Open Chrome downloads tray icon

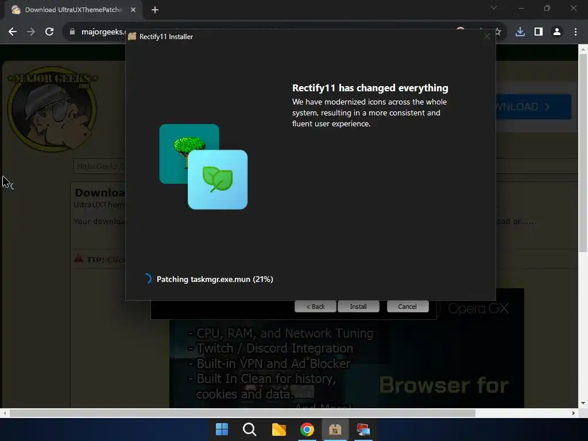520,32
